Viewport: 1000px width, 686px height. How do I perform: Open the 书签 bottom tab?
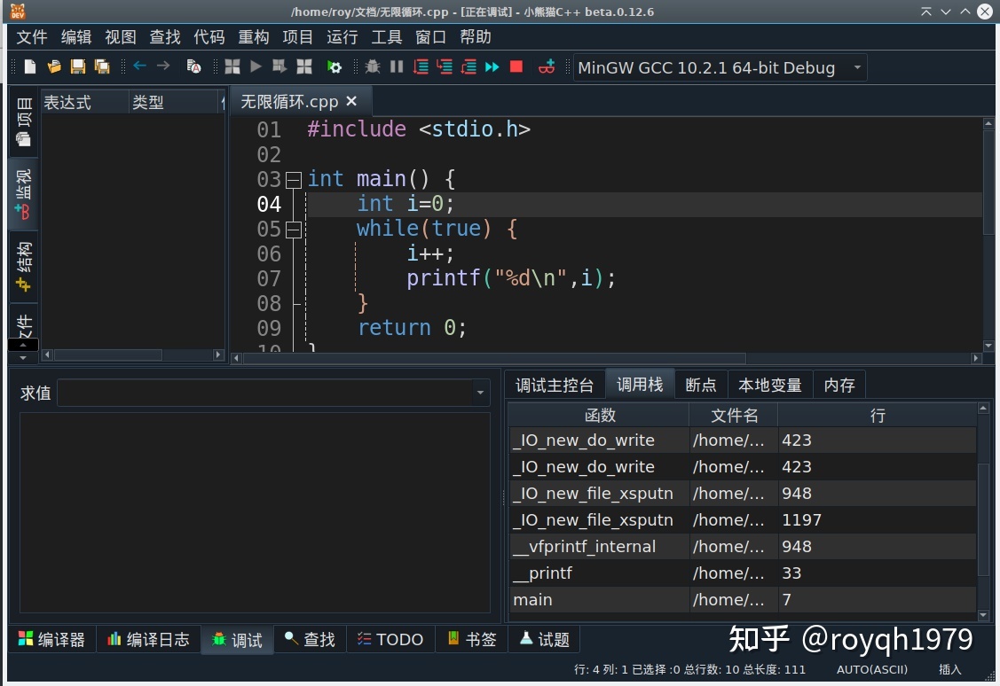click(471, 640)
